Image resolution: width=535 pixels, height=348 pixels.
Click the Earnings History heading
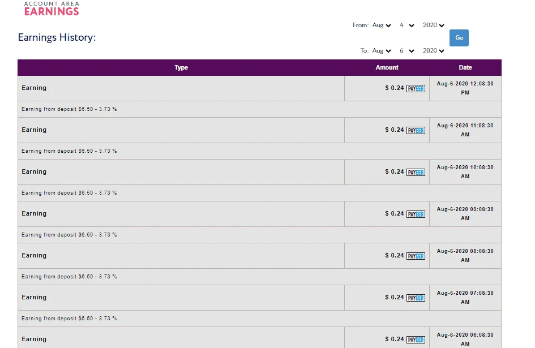pyautogui.click(x=57, y=37)
